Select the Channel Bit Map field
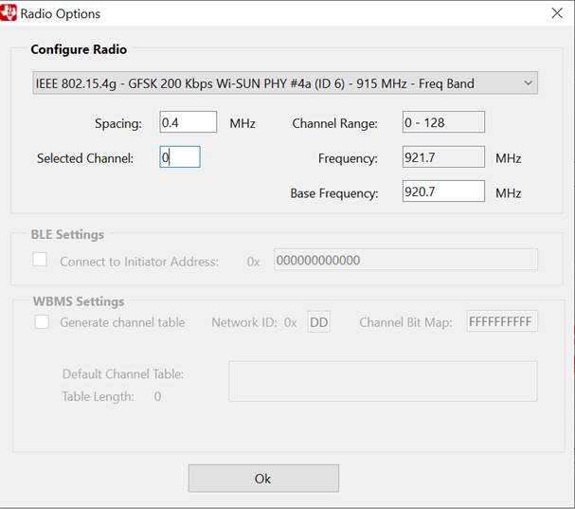Viewport: 575px width, 509px height. point(502,322)
